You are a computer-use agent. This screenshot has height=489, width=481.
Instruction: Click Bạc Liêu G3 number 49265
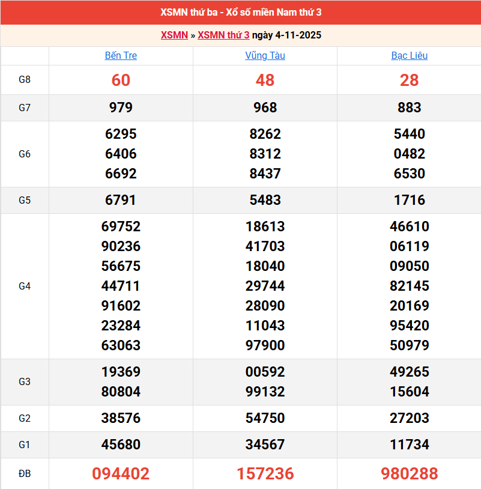(409, 372)
